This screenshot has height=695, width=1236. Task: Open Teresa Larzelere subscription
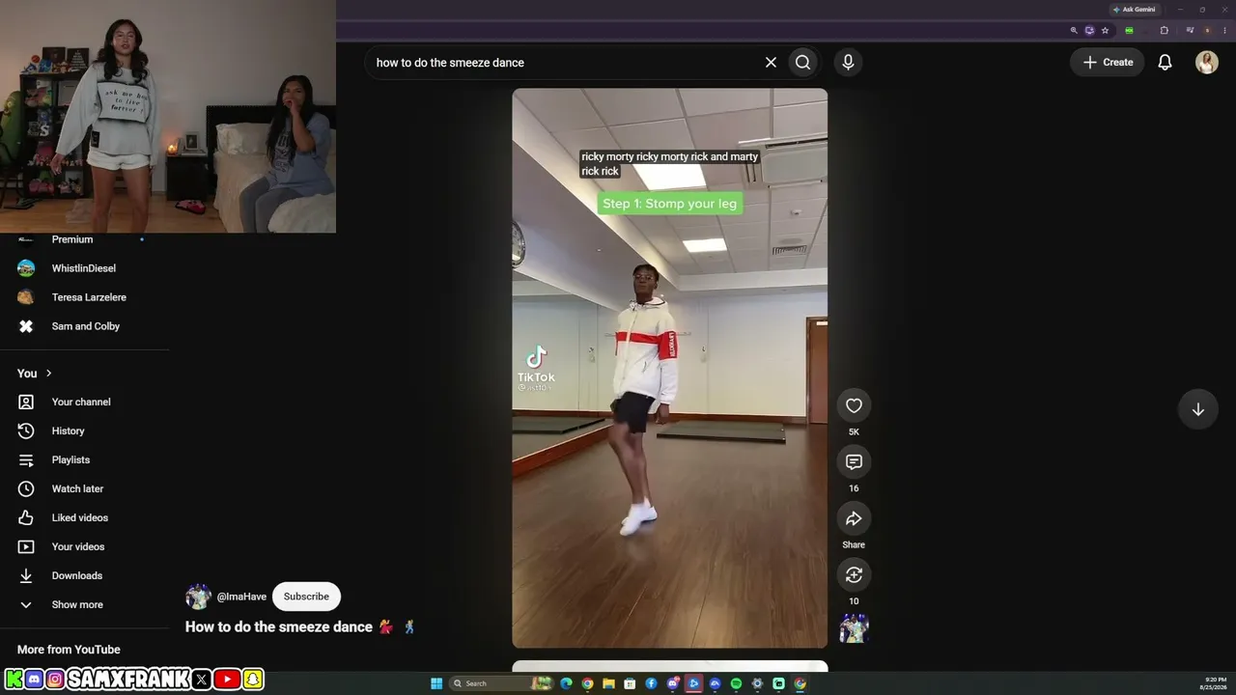click(89, 297)
